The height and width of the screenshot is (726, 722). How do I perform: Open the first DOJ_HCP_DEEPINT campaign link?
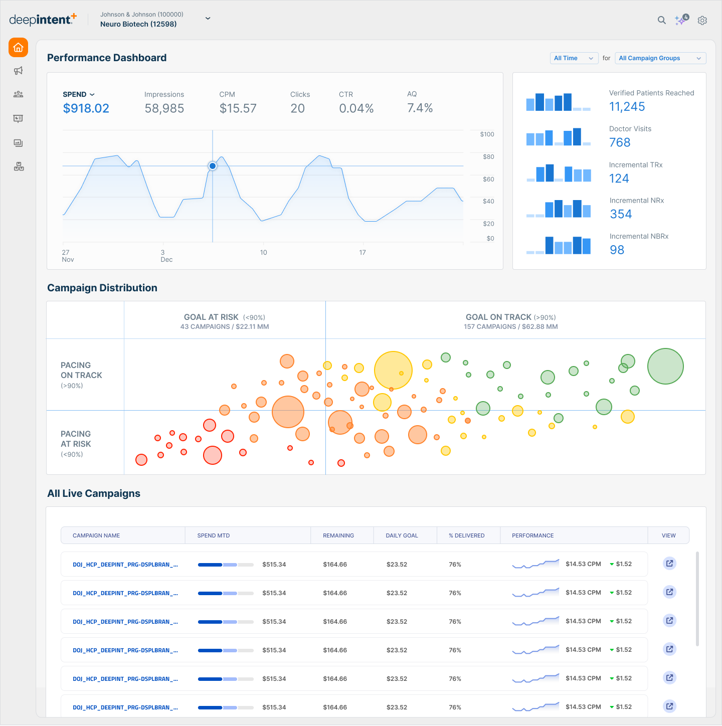click(x=125, y=565)
